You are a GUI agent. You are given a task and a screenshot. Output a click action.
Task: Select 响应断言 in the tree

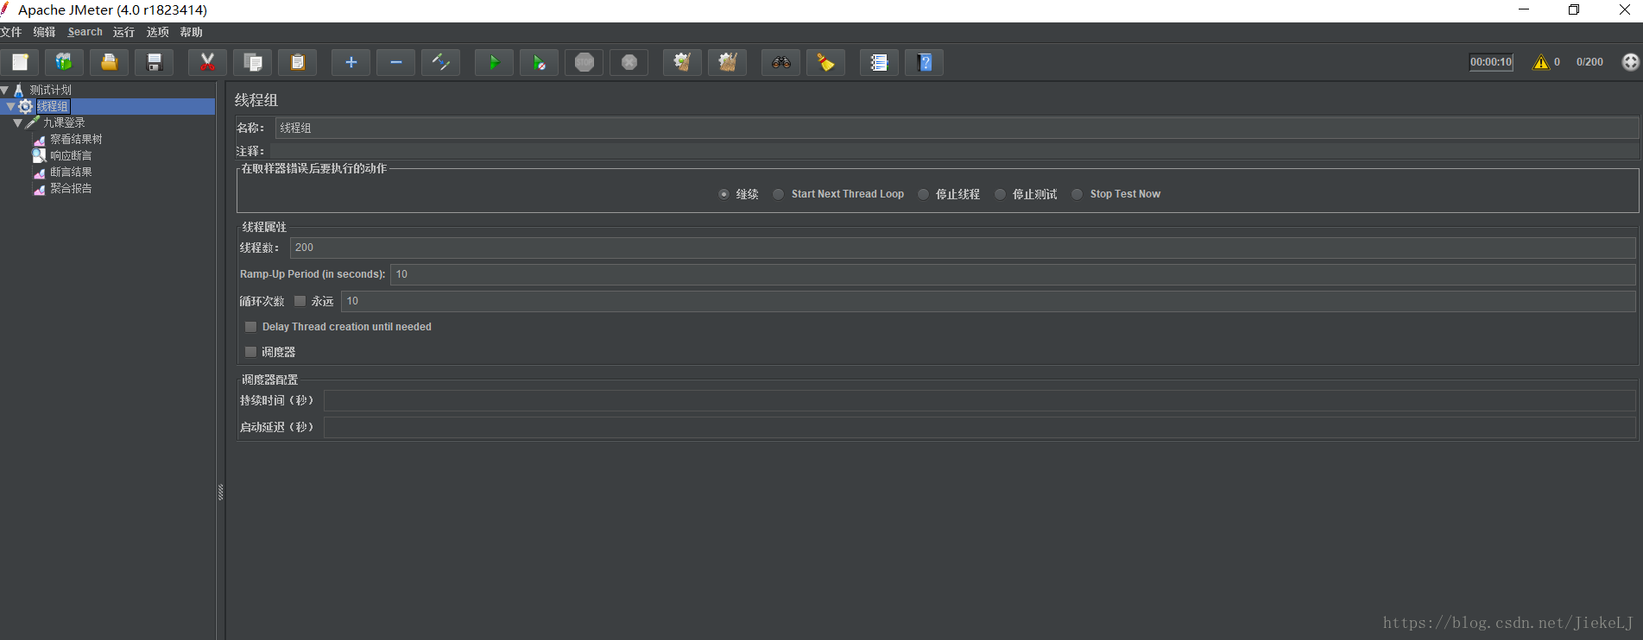71,155
